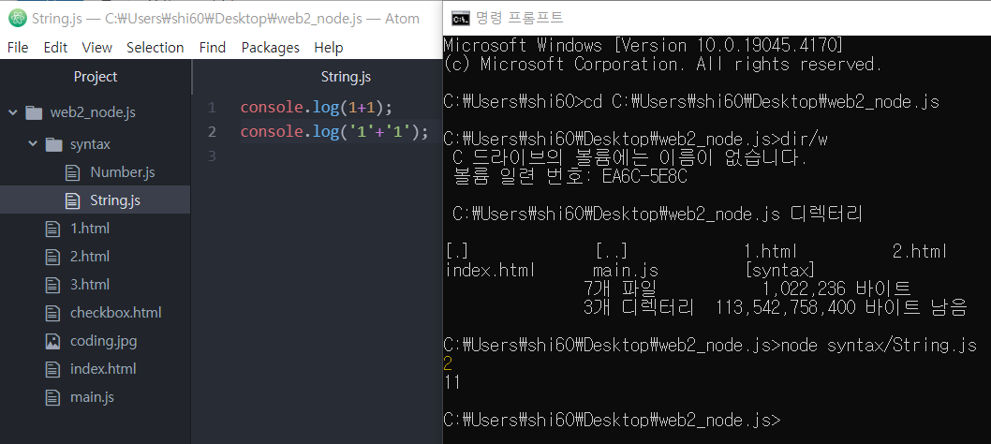This screenshot has width=991, height=444.
Task: Click the Command Prompt title bar icon
Action: click(460, 19)
